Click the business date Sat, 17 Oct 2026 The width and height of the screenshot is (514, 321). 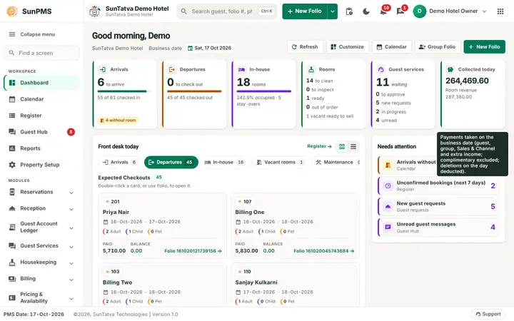coord(209,48)
